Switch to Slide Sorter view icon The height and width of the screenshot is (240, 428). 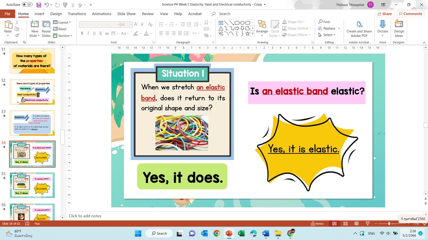tap(345, 224)
